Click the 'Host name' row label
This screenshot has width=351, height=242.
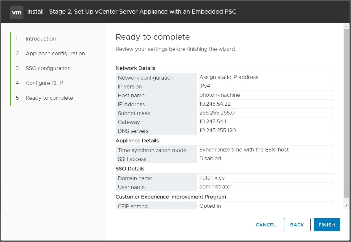click(x=131, y=96)
